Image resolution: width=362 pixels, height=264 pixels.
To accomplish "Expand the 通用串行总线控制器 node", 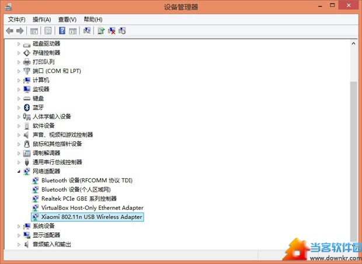I will [x=19, y=162].
